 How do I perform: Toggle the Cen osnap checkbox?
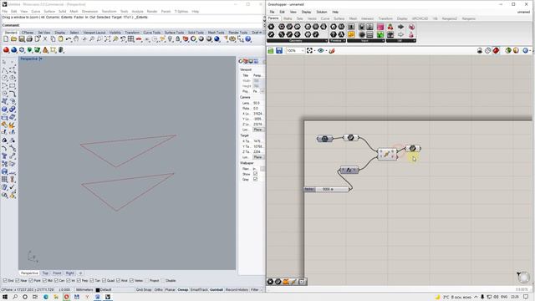click(x=56, y=281)
